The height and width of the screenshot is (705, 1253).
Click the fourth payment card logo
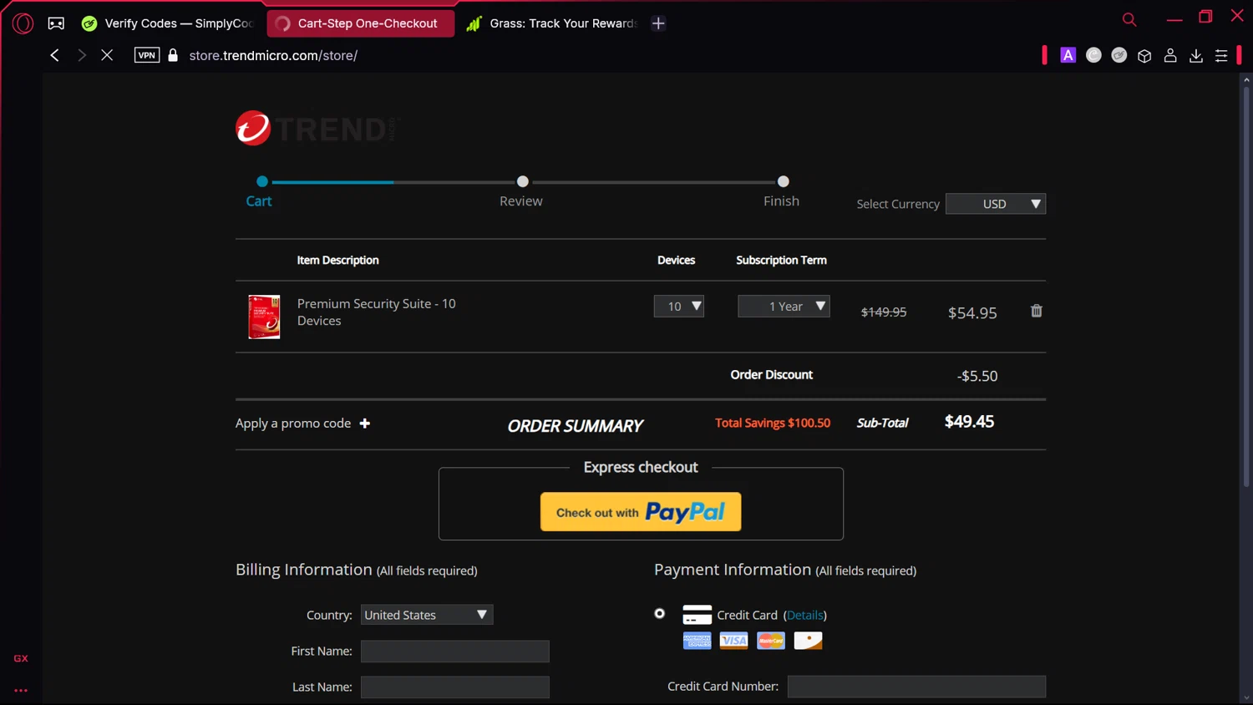click(808, 641)
